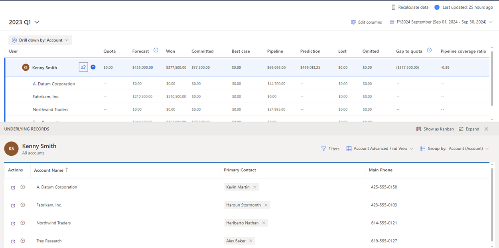This screenshot has height=248, width=499.
Task: Expand the underlying records panel
Action: tap(469, 129)
